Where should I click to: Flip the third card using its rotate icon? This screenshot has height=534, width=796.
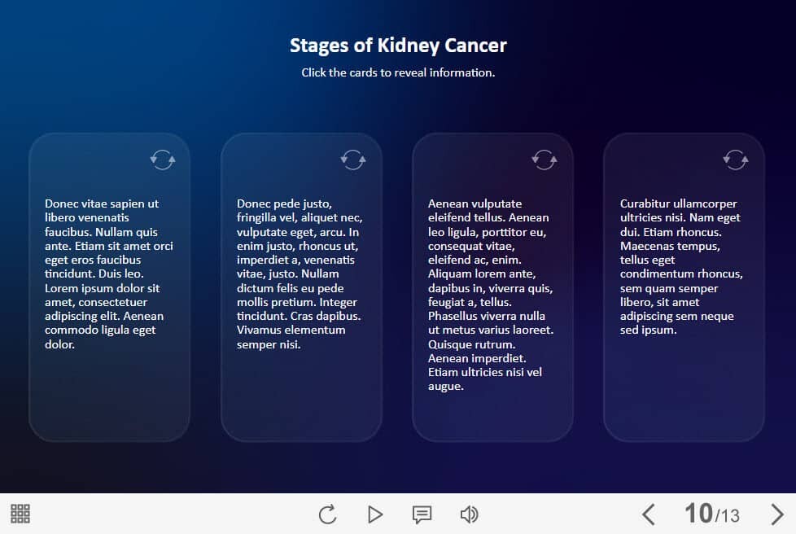544,160
